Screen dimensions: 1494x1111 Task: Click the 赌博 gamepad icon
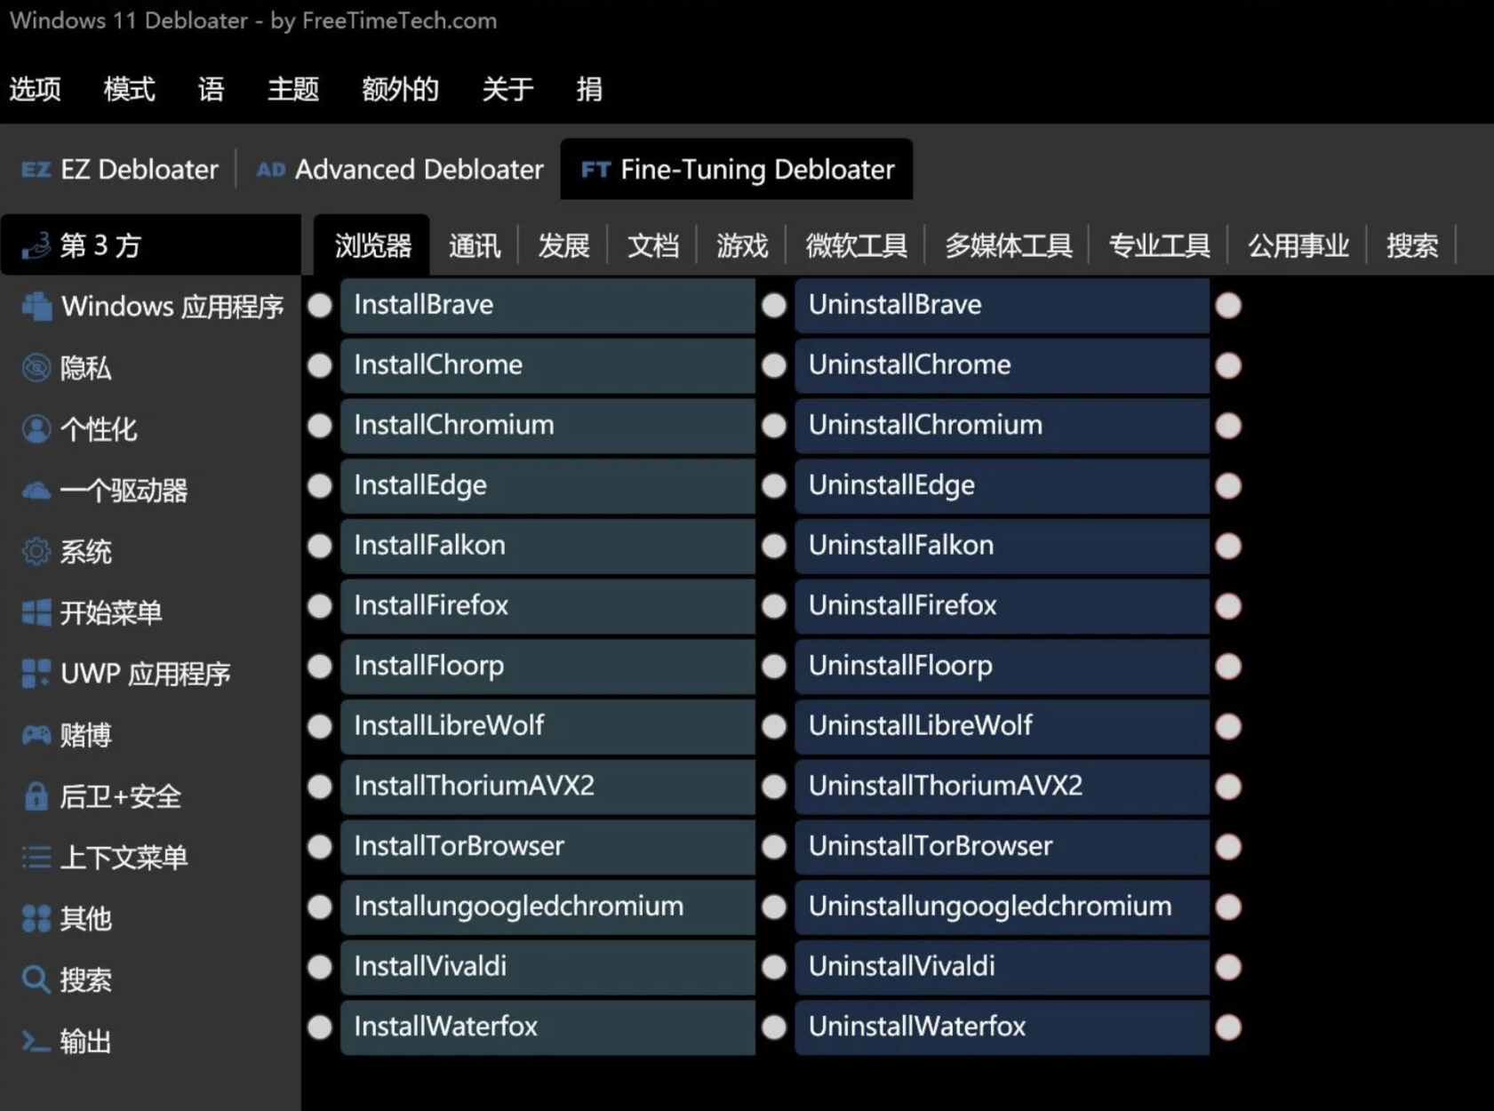pos(36,735)
